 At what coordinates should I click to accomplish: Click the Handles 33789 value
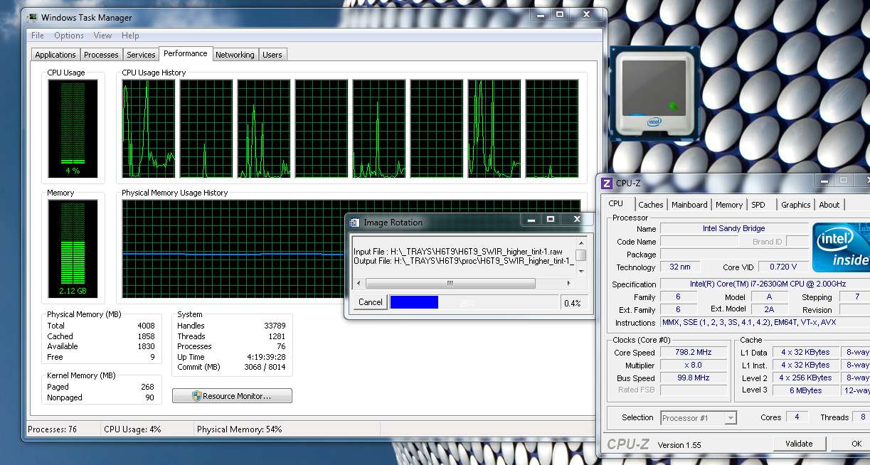coord(275,326)
